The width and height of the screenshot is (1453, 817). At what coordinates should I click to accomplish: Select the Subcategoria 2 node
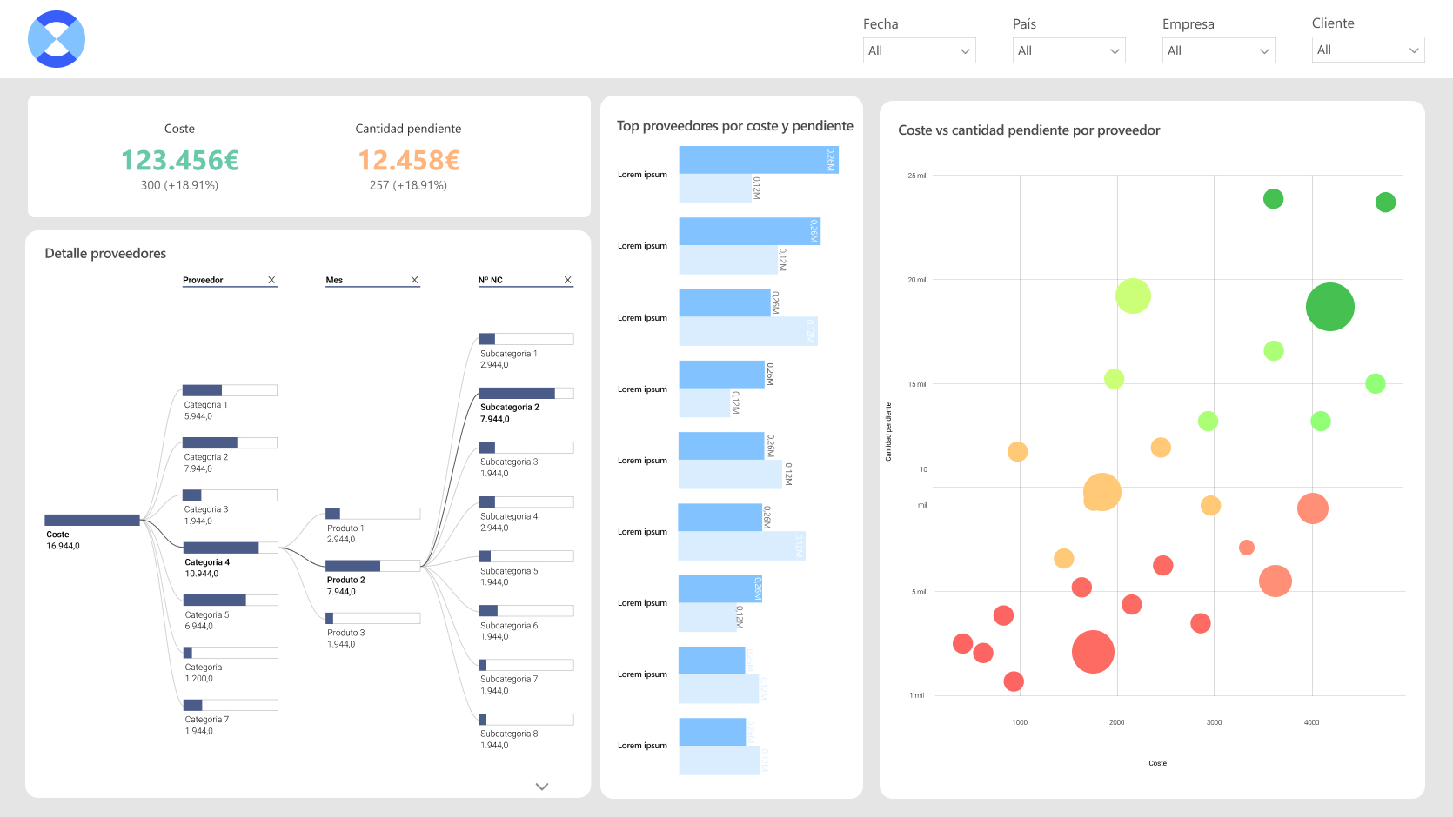tap(526, 393)
